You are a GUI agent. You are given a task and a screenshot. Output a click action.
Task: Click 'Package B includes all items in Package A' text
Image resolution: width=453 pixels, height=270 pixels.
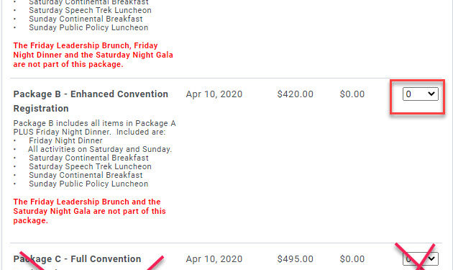94,123
